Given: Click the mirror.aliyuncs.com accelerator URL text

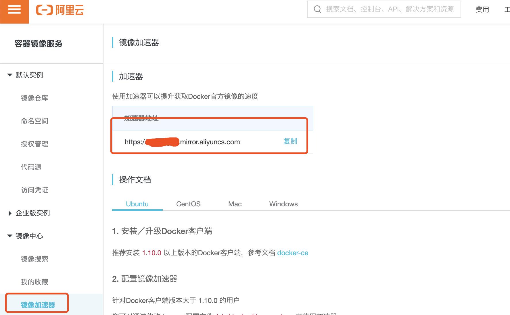Looking at the screenshot, I should [x=182, y=142].
